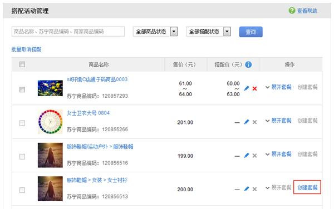The image size is (334, 209).
Task: Click the text 苏宁商品编码: 120855266
Action: pyautogui.click(x=97, y=130)
